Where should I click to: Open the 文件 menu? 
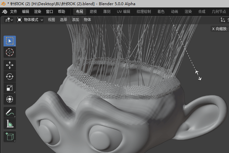(14, 12)
